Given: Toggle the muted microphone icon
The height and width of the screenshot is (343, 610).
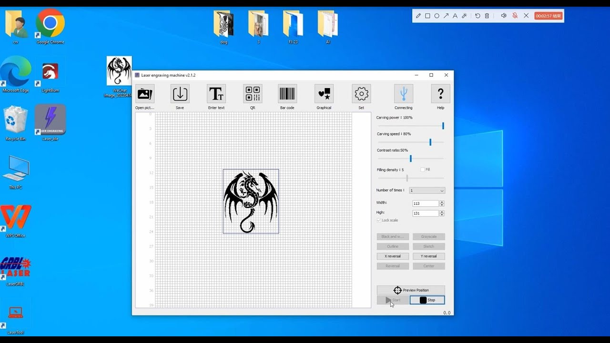Looking at the screenshot, I should [x=515, y=16].
